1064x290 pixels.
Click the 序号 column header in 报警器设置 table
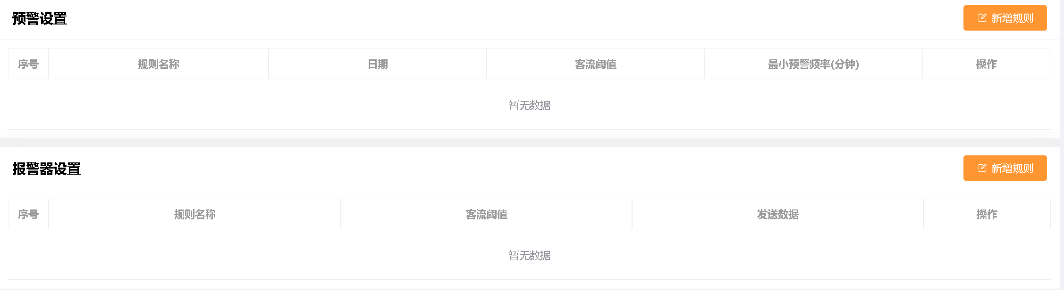click(28, 214)
